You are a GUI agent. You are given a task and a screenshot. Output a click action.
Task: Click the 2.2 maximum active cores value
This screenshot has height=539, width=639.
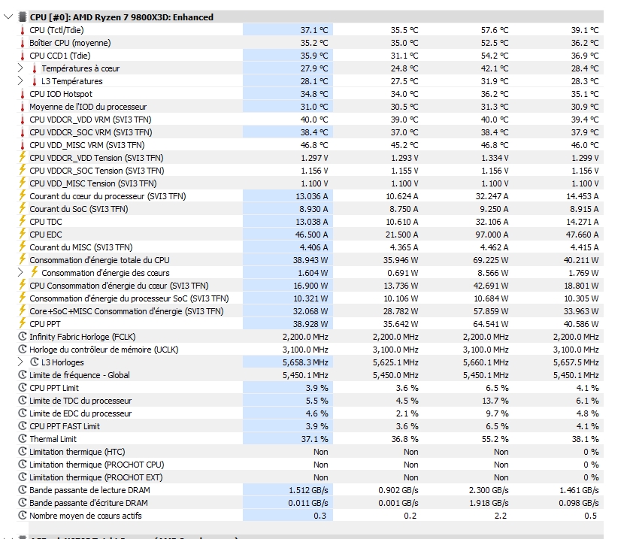pos(501,516)
